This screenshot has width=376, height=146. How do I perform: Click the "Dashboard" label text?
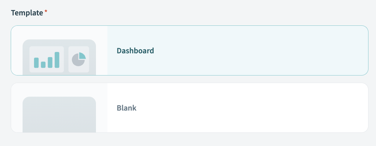click(x=135, y=51)
